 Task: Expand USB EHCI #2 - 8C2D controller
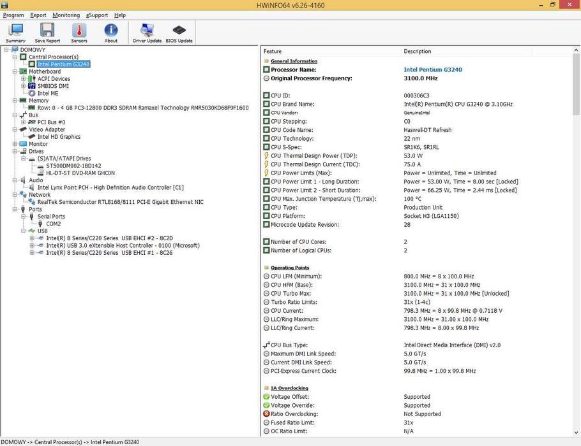32,238
